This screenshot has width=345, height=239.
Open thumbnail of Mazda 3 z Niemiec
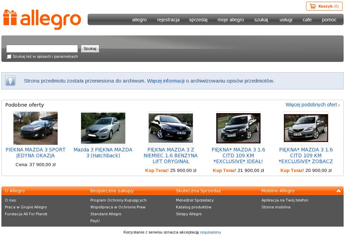pyautogui.click(x=171, y=128)
